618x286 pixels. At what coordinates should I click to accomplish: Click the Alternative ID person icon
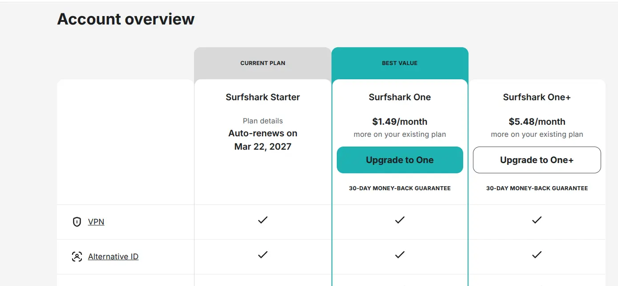[77, 257]
